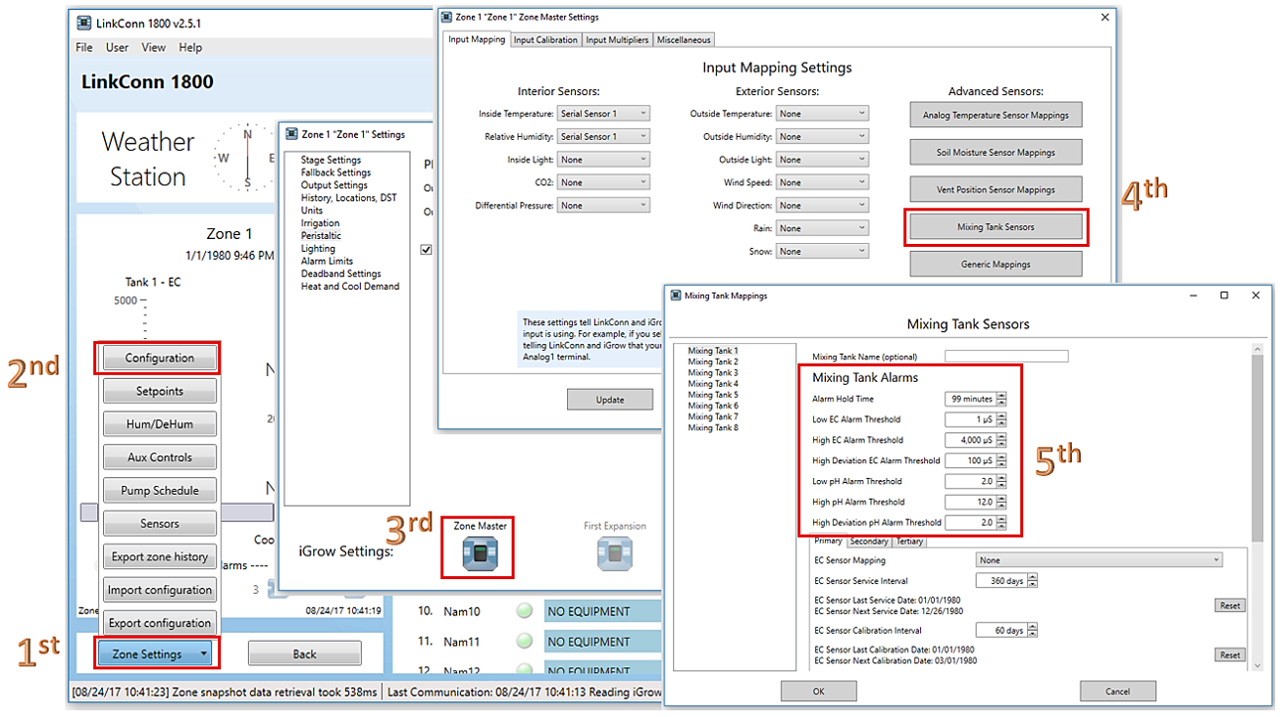The image size is (1282, 717).
Task: Choose Aux Controls from the Zone Settings menu
Action: (x=159, y=457)
